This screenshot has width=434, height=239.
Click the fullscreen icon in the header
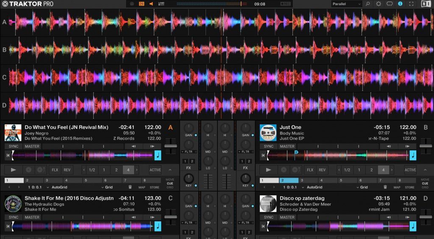[x=411, y=4]
